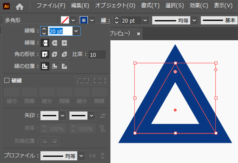Choose round join corner shape
The image size is (238, 163).
coord(55,54)
